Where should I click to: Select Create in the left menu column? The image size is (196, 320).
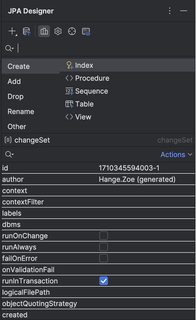[18, 66]
